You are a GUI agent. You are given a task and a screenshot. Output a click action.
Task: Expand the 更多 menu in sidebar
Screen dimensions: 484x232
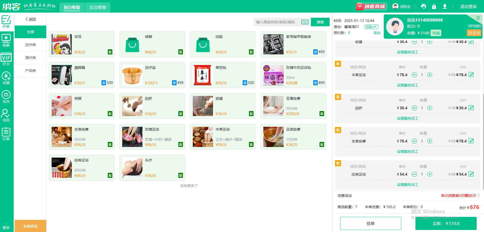click(6, 226)
